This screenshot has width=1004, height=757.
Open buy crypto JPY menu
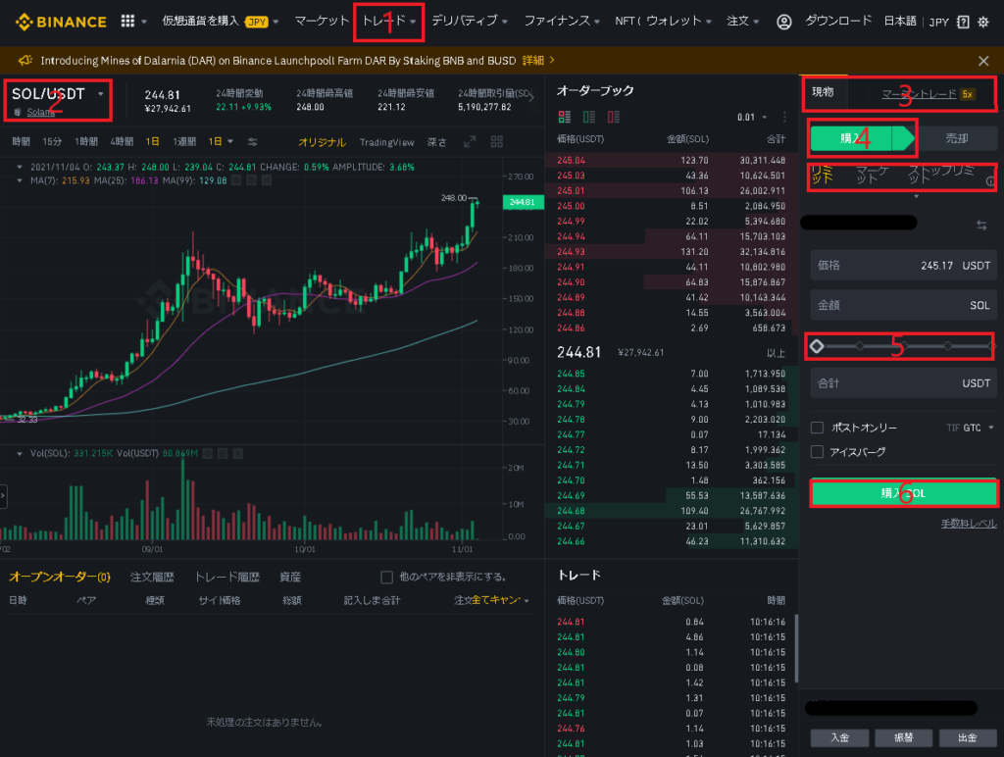(221, 22)
